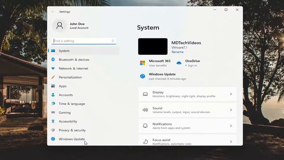Screen dimensions: 284x160
Task: Open Windows Update in sidebar
Action: click(x=84, y=139)
